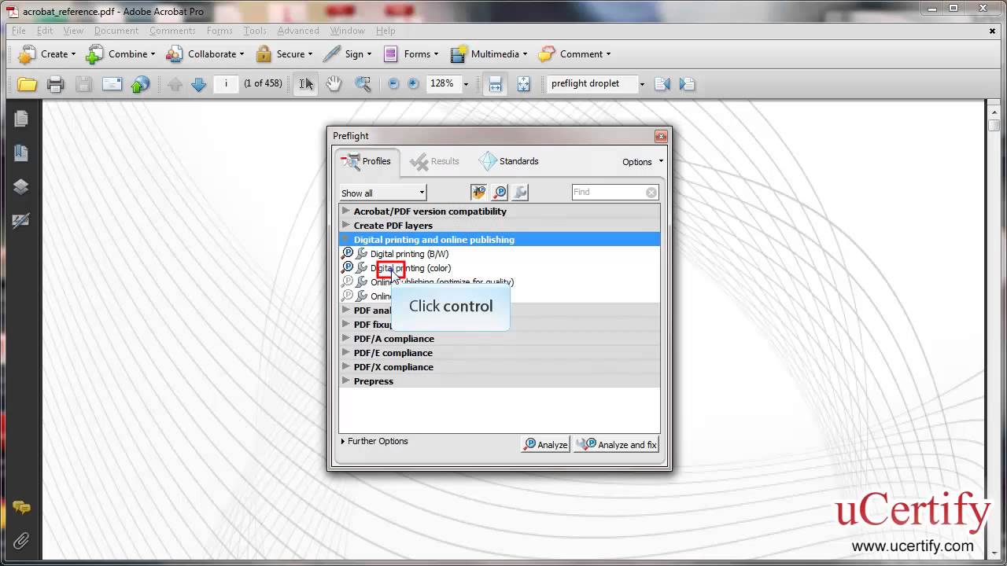
Task: Send the PDF via the email envelope icon
Action: 112,84
